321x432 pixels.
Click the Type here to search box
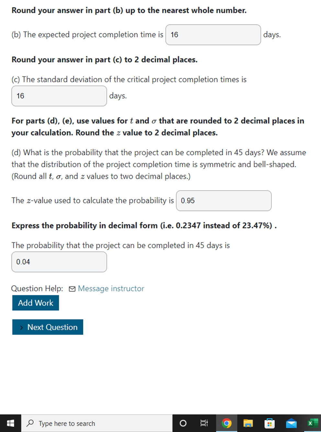tap(81, 423)
